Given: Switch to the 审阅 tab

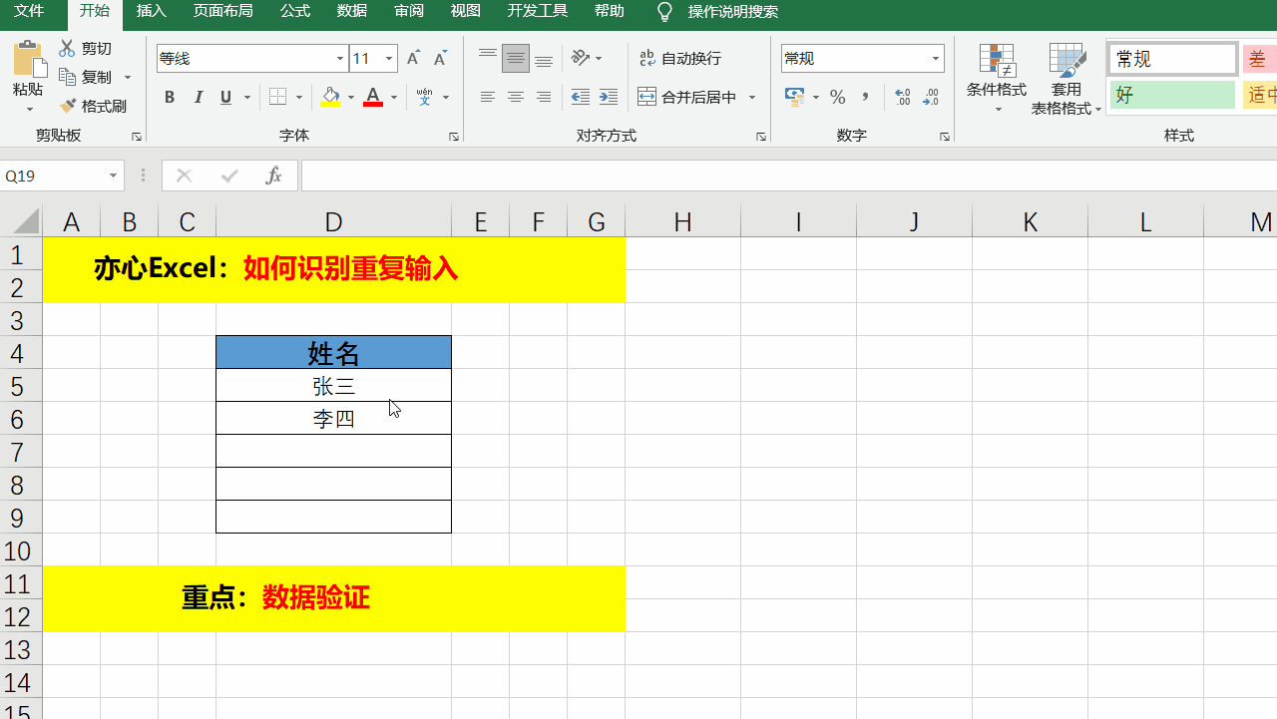Looking at the screenshot, I should click(x=409, y=12).
